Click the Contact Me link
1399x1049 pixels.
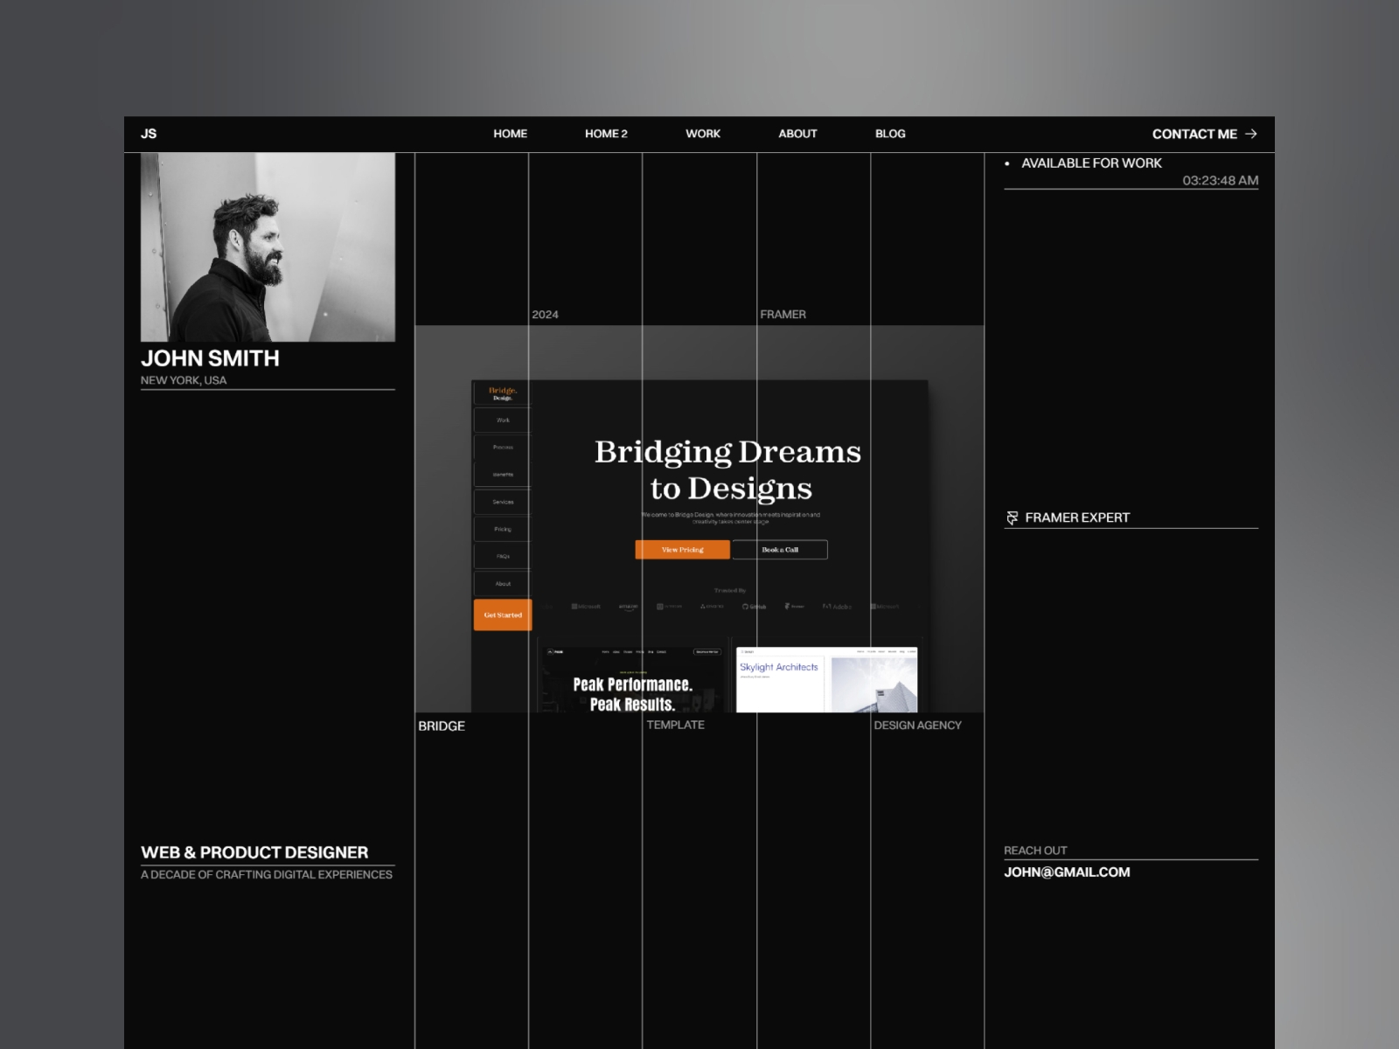[1194, 134]
